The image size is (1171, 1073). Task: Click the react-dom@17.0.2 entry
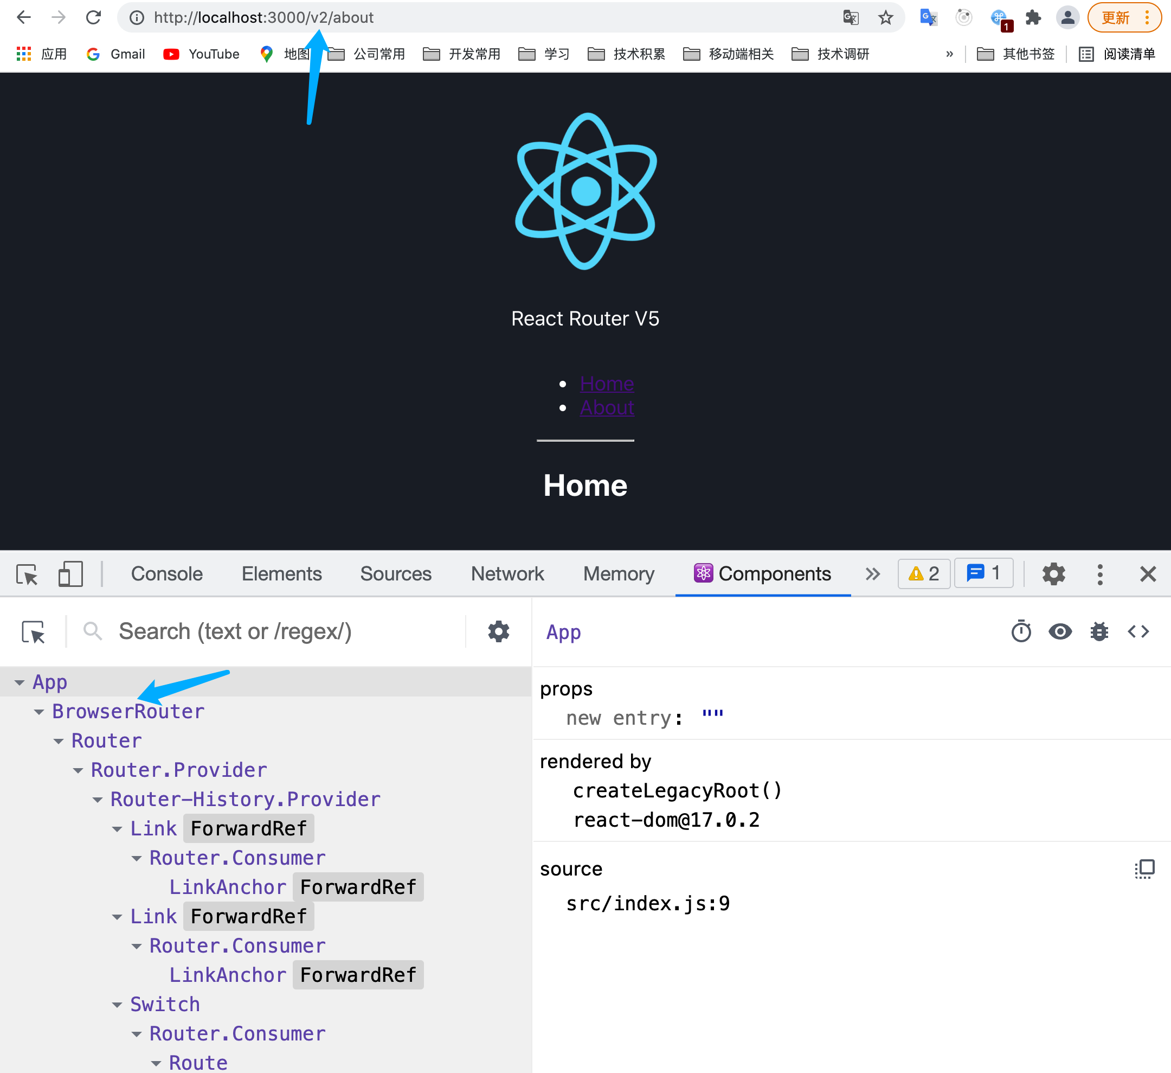(666, 820)
